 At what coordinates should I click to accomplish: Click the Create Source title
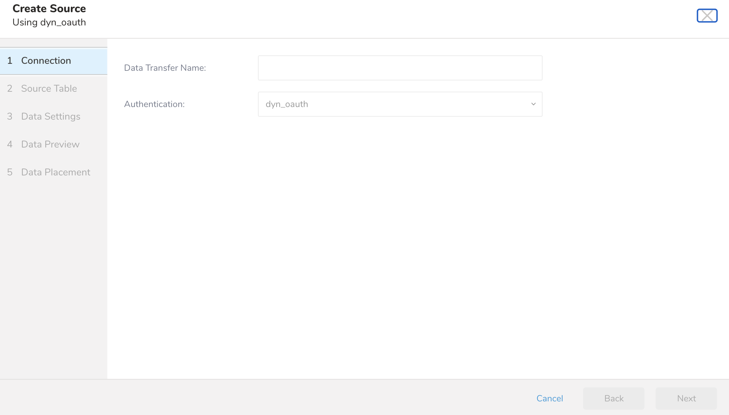pyautogui.click(x=49, y=9)
